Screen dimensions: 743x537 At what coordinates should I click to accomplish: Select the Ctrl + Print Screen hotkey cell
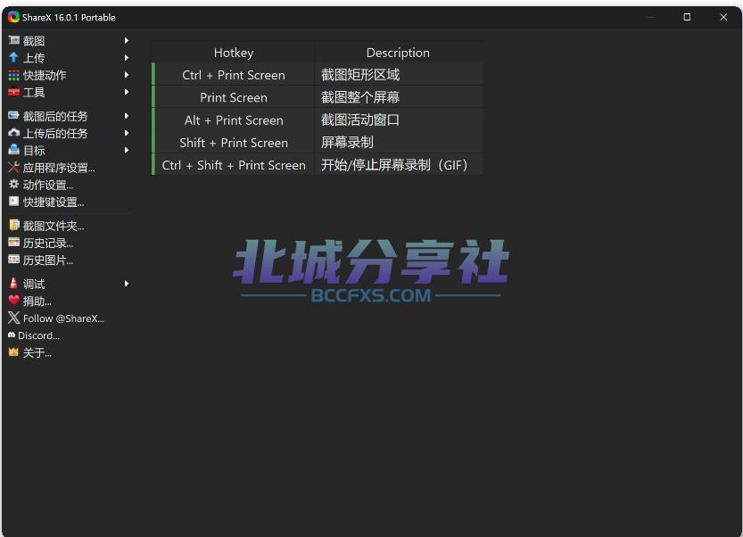point(233,75)
